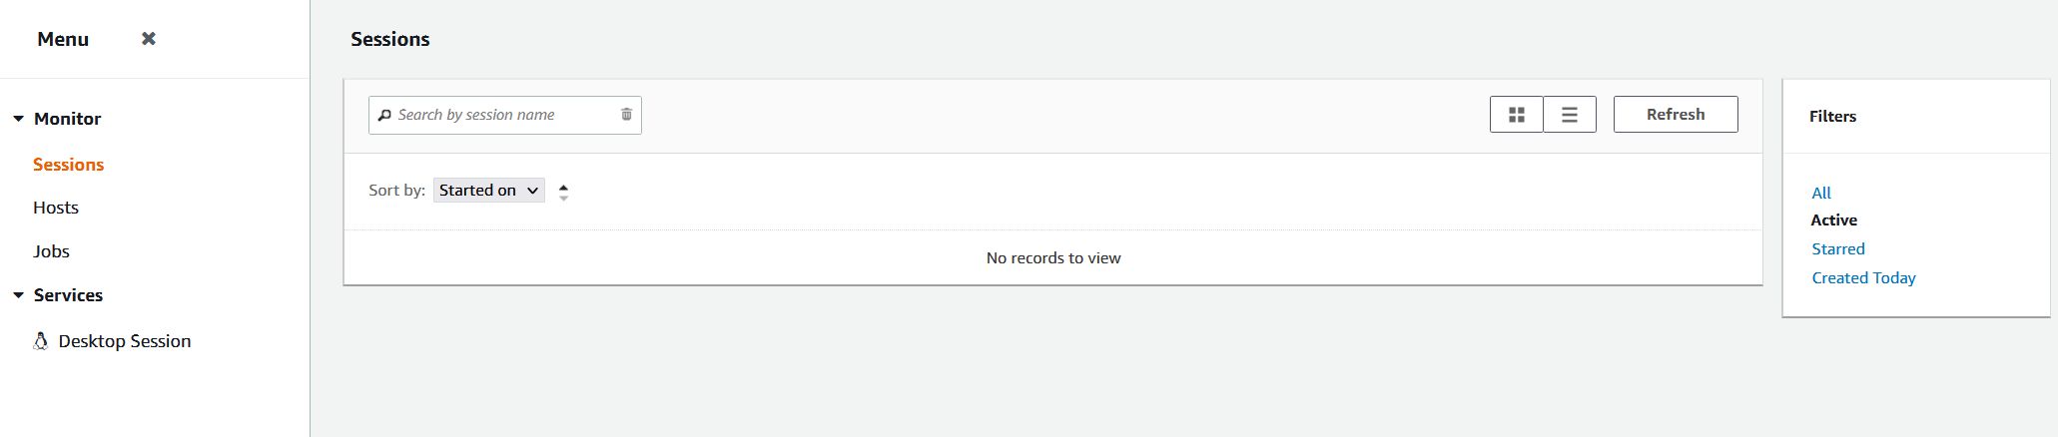
Task: Click the search magnifier icon
Action: point(384,115)
